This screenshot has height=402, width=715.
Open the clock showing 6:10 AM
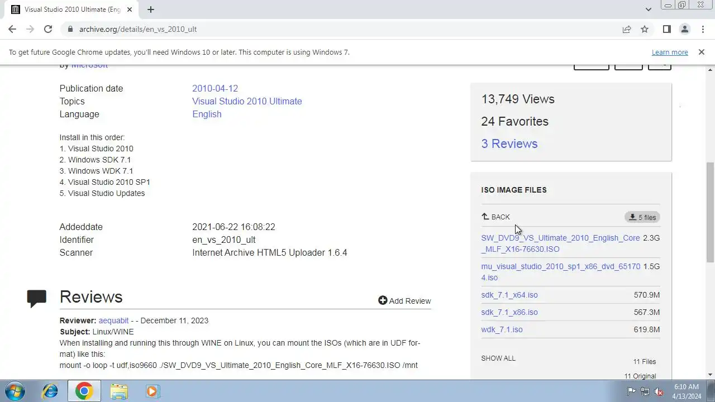687,391
